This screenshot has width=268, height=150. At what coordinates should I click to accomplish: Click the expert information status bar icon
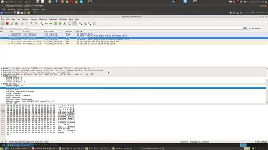click(2, 142)
